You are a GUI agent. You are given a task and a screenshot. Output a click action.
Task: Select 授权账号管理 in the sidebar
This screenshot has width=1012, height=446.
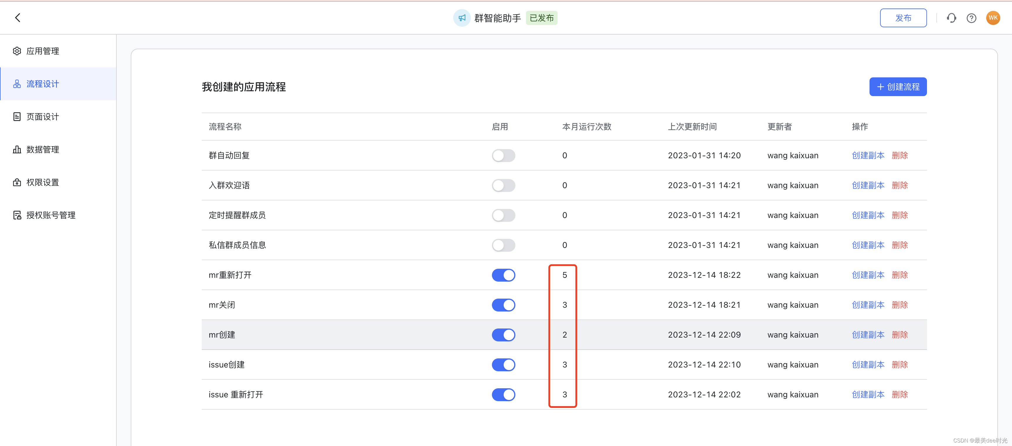(50, 215)
